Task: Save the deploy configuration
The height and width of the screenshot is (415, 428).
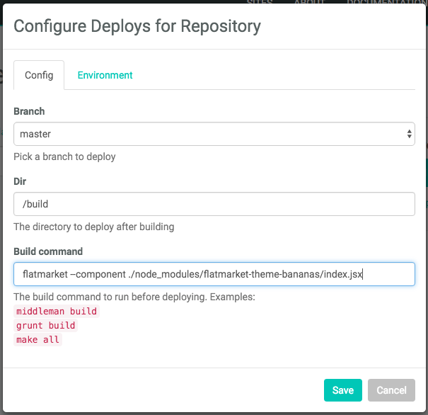Action: [342, 390]
